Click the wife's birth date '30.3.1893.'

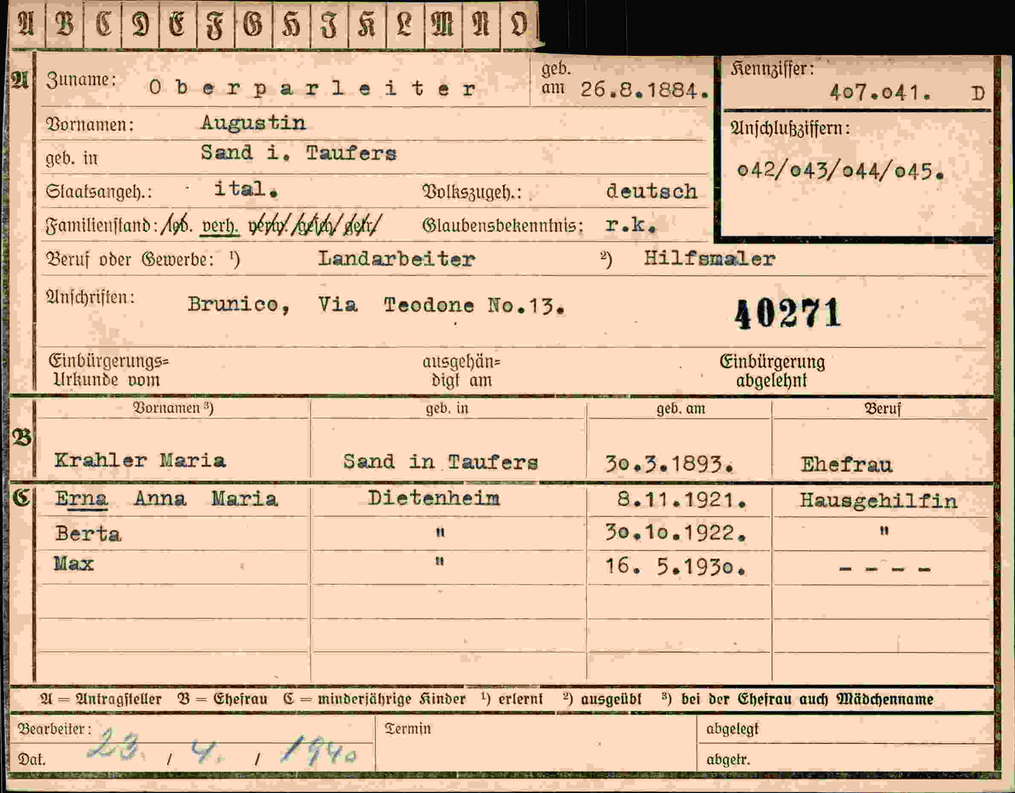tap(669, 463)
